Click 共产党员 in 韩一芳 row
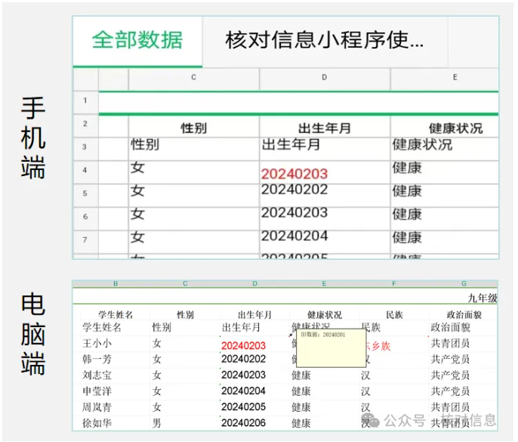Viewport: 518px width, 442px height. pos(464,360)
